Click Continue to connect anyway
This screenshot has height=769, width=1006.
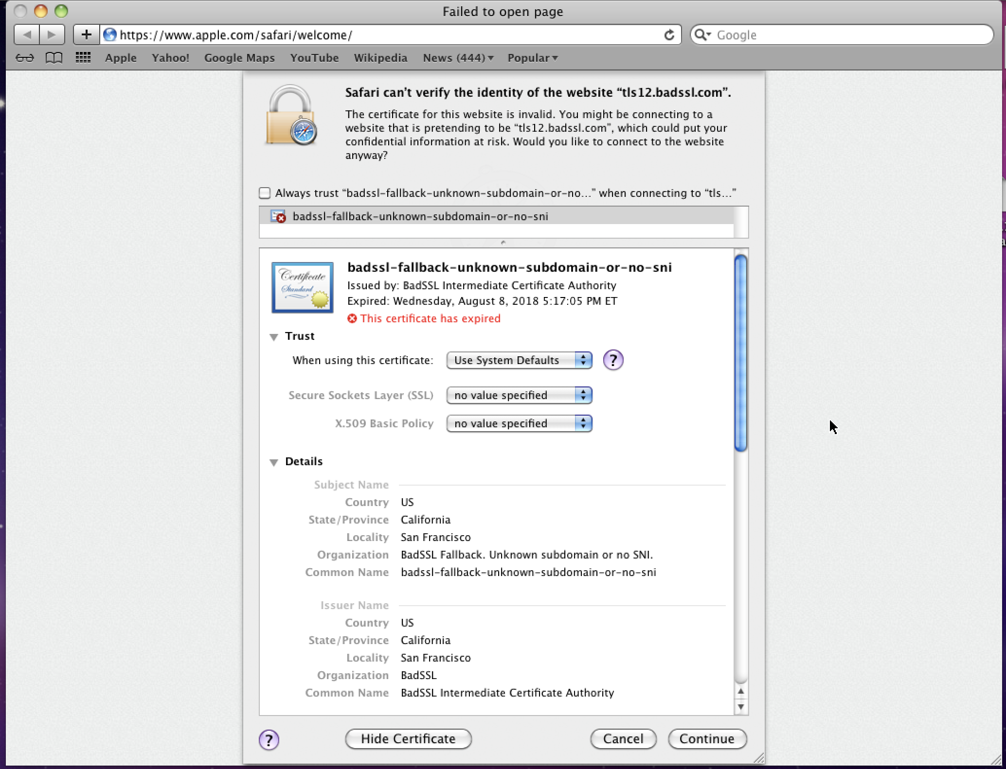tap(707, 739)
